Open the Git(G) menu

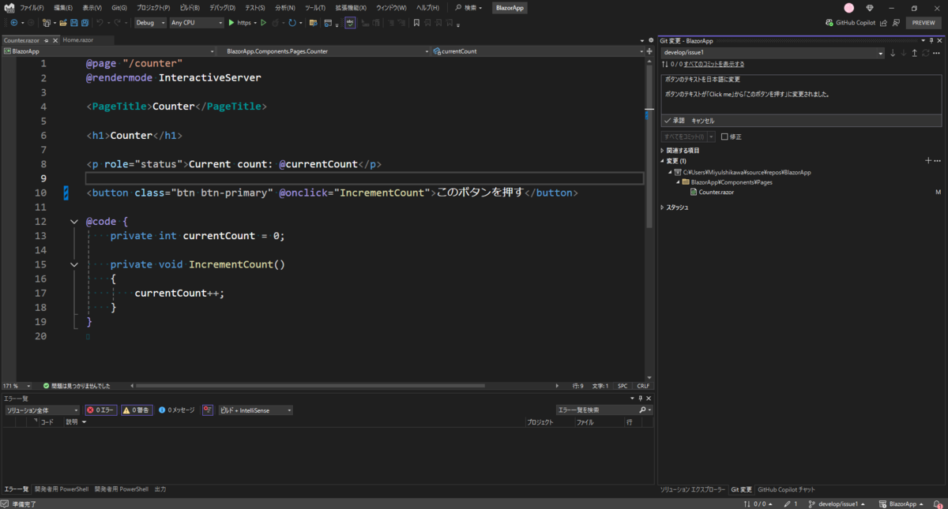[119, 8]
